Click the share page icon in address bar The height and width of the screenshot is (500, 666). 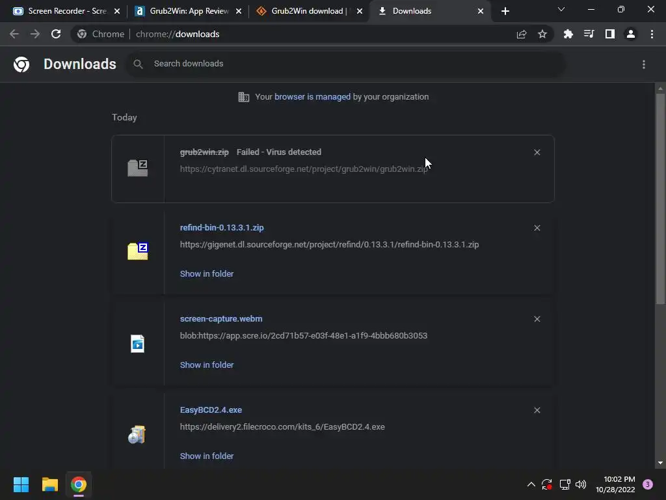tap(522, 34)
